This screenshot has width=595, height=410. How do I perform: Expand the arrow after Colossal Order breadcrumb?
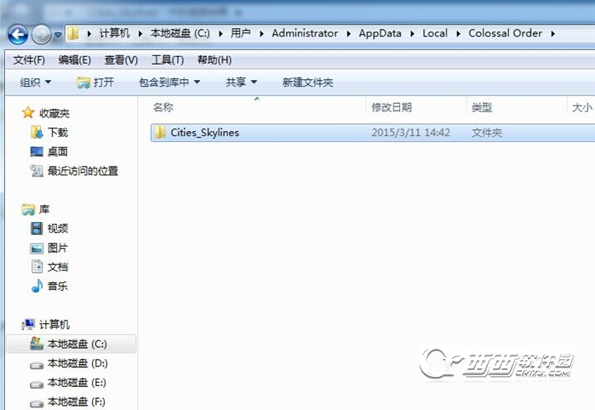click(x=553, y=34)
